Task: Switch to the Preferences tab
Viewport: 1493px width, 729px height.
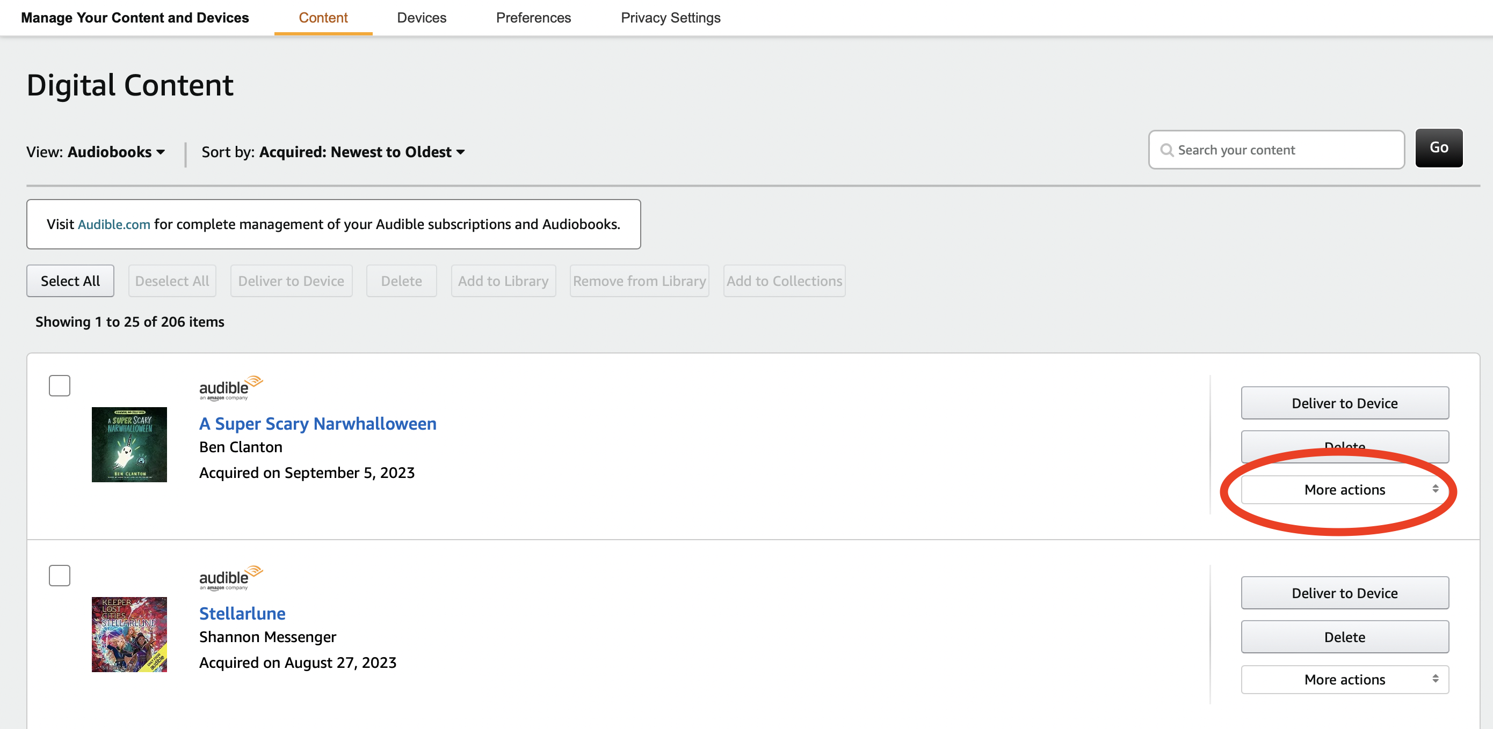Action: (x=534, y=16)
